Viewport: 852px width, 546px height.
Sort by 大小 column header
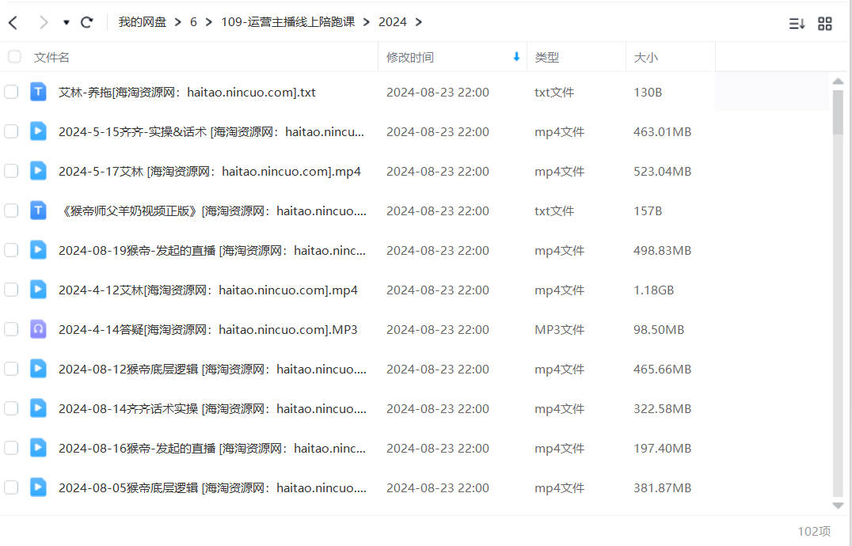pyautogui.click(x=645, y=57)
